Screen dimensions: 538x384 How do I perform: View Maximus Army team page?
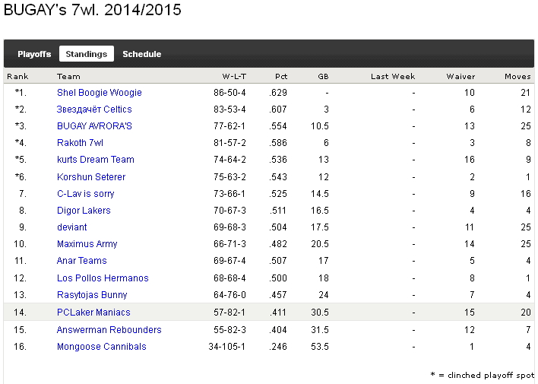[87, 244]
